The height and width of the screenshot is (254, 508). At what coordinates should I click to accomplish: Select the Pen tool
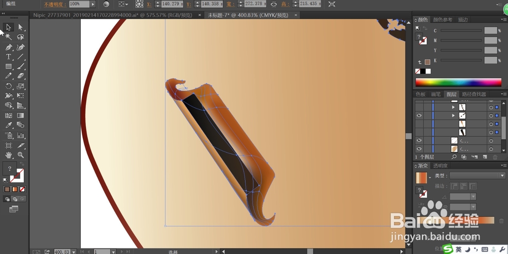point(9,47)
